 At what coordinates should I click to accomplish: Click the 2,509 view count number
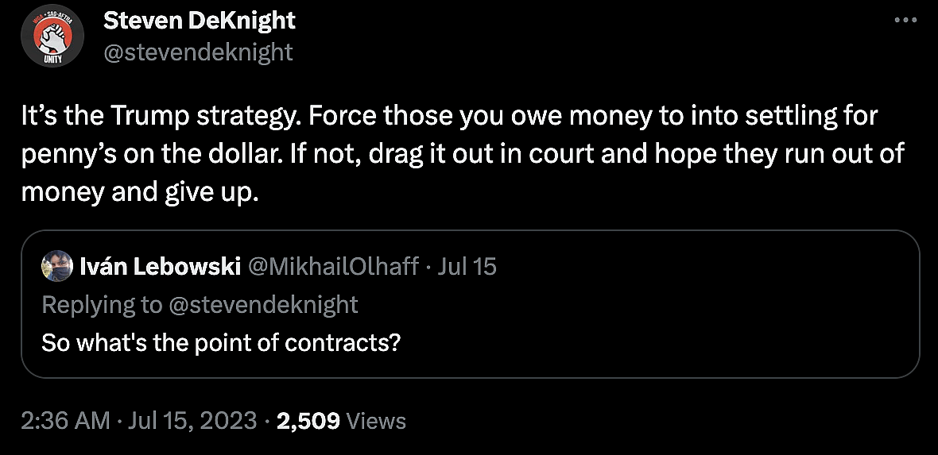pos(308,420)
